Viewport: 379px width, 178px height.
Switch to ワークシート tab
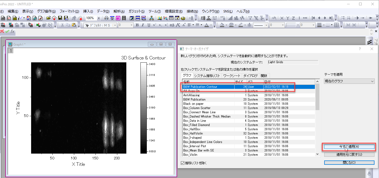pos(231,76)
